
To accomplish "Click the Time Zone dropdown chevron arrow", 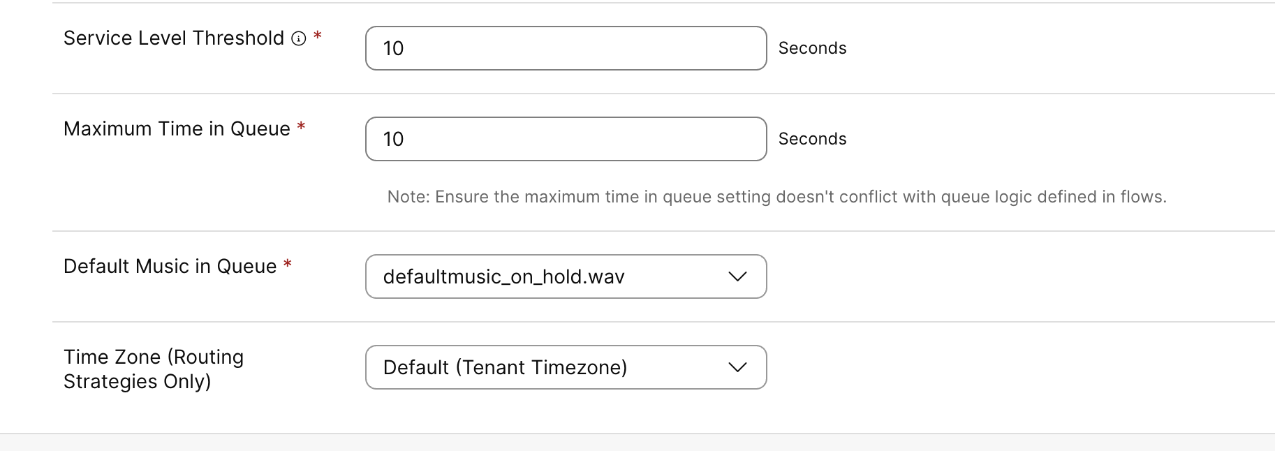I will tap(737, 367).
